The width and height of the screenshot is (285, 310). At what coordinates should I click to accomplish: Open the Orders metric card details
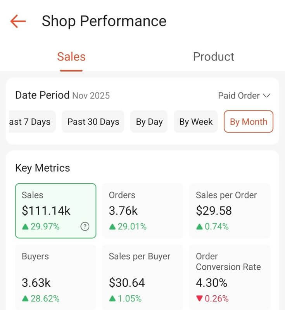[142, 211]
